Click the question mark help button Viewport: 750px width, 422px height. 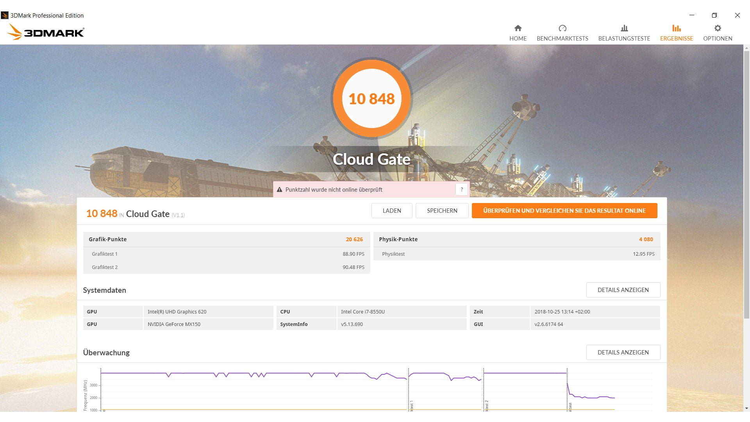[462, 189]
